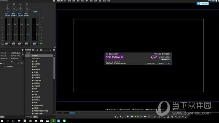Click the Windows Start button
Image resolution: width=219 pixels, height=123 pixels.
coord(2,121)
